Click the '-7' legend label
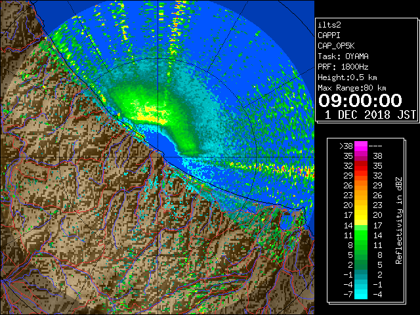This screenshot has width=420, height=315. coord(348,295)
